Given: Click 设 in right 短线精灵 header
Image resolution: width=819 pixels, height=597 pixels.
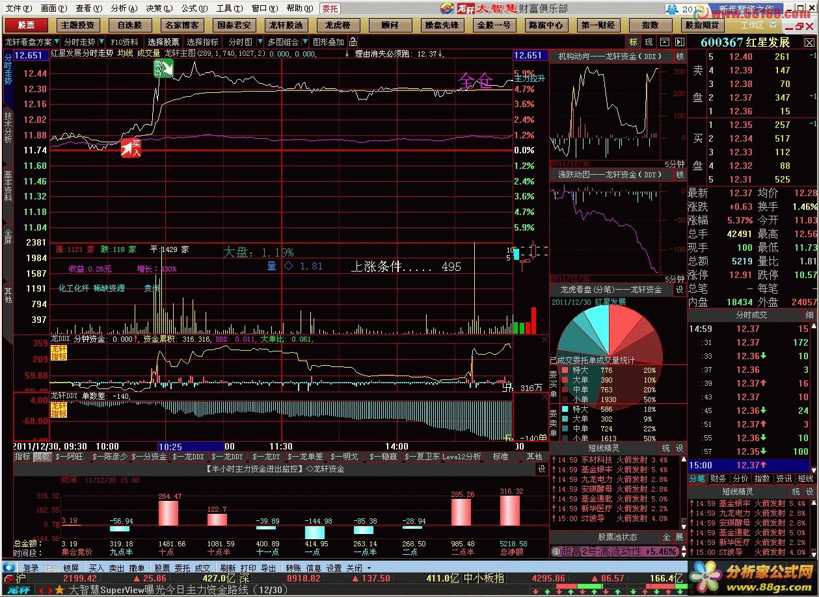Looking at the screenshot, I should coord(810,492).
